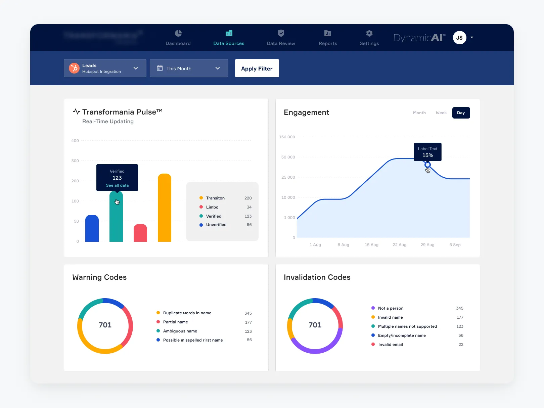Click the Data Review shield icon

pos(281,33)
